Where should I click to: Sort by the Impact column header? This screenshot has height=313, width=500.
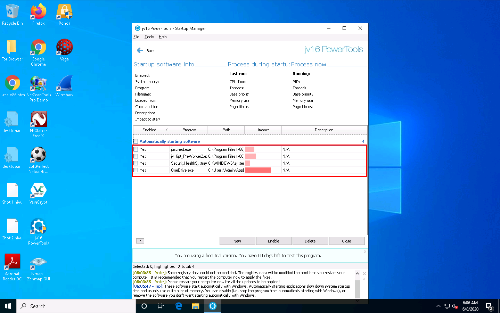263,130
